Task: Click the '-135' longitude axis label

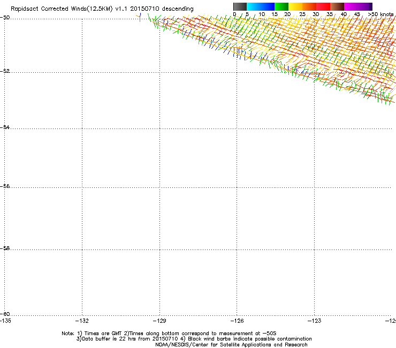Action: pyautogui.click(x=5, y=321)
